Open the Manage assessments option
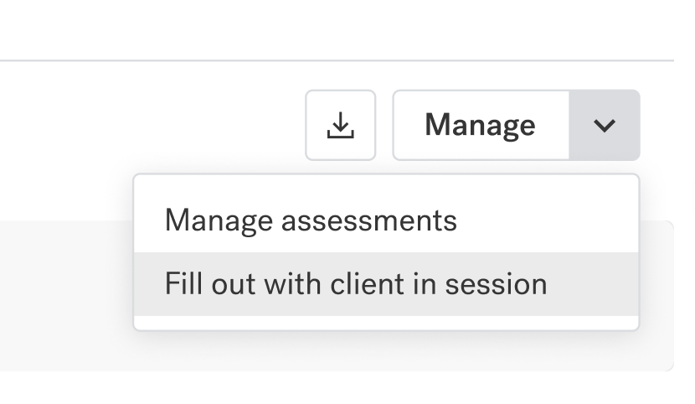 [386, 220]
